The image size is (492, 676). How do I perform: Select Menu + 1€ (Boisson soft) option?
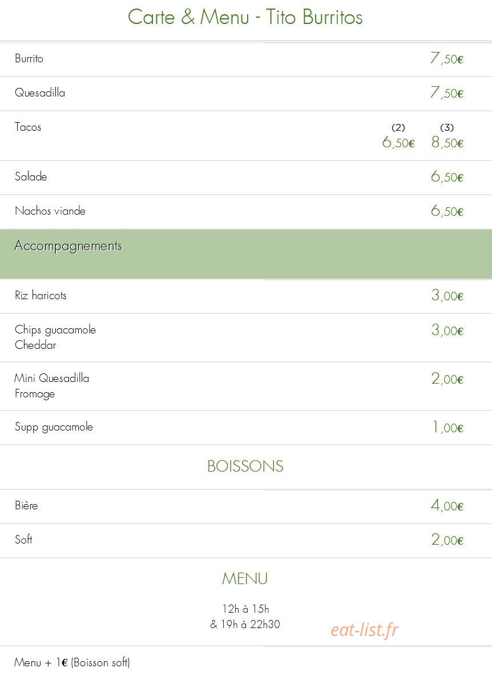pyautogui.click(x=72, y=662)
